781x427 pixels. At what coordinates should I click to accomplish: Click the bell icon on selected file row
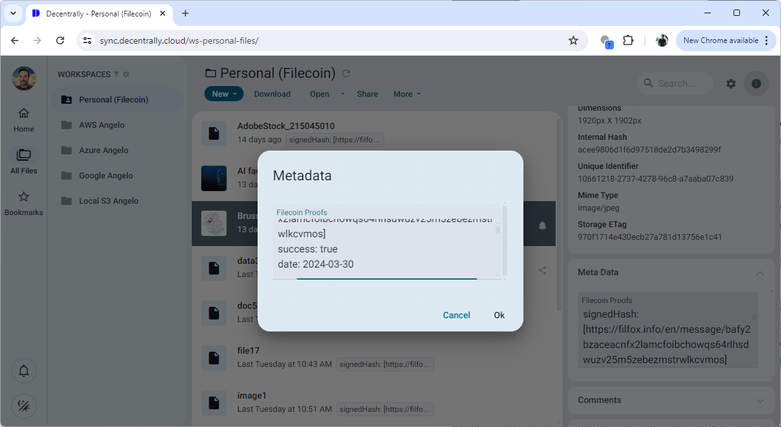click(542, 226)
